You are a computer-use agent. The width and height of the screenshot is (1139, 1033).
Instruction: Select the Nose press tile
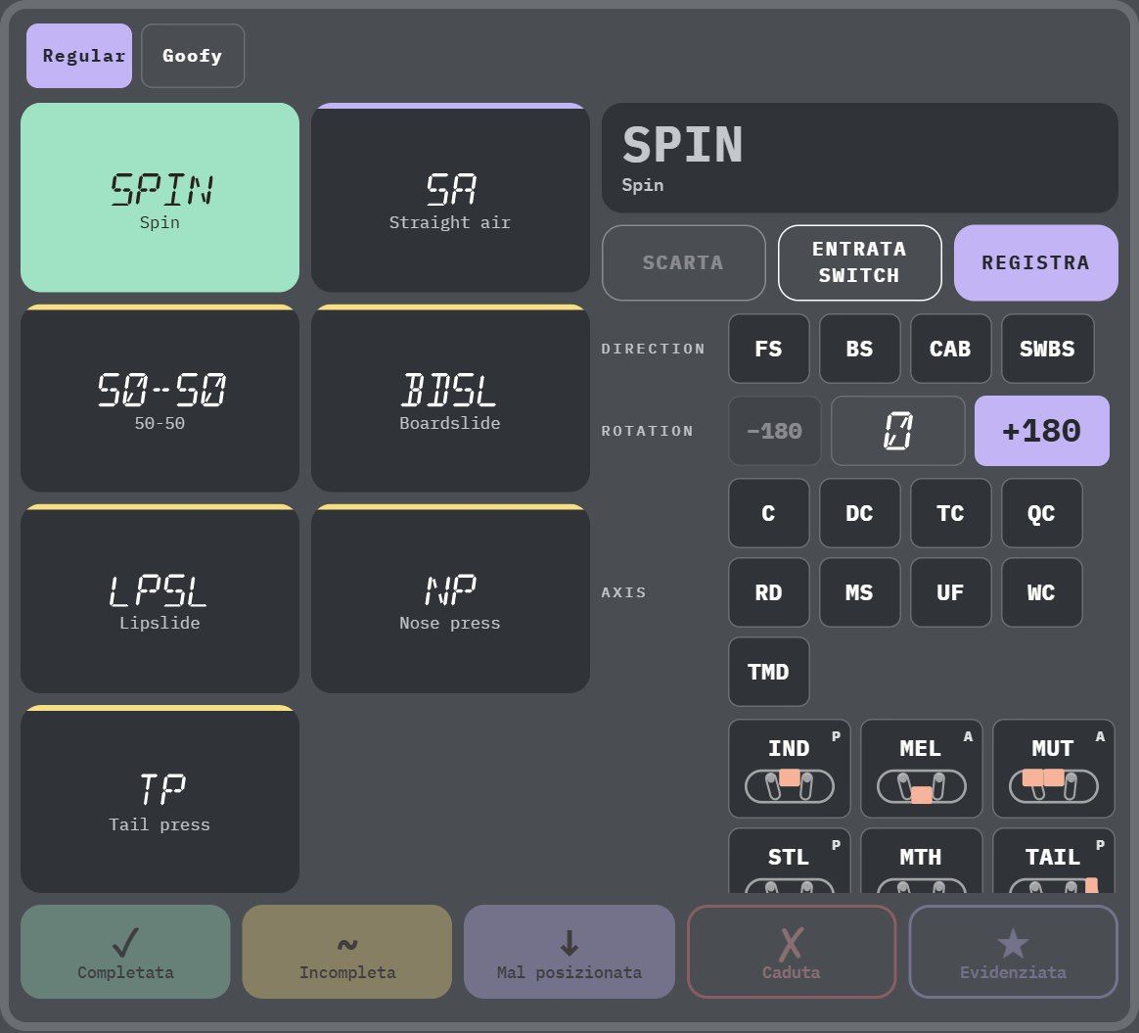[x=450, y=599]
